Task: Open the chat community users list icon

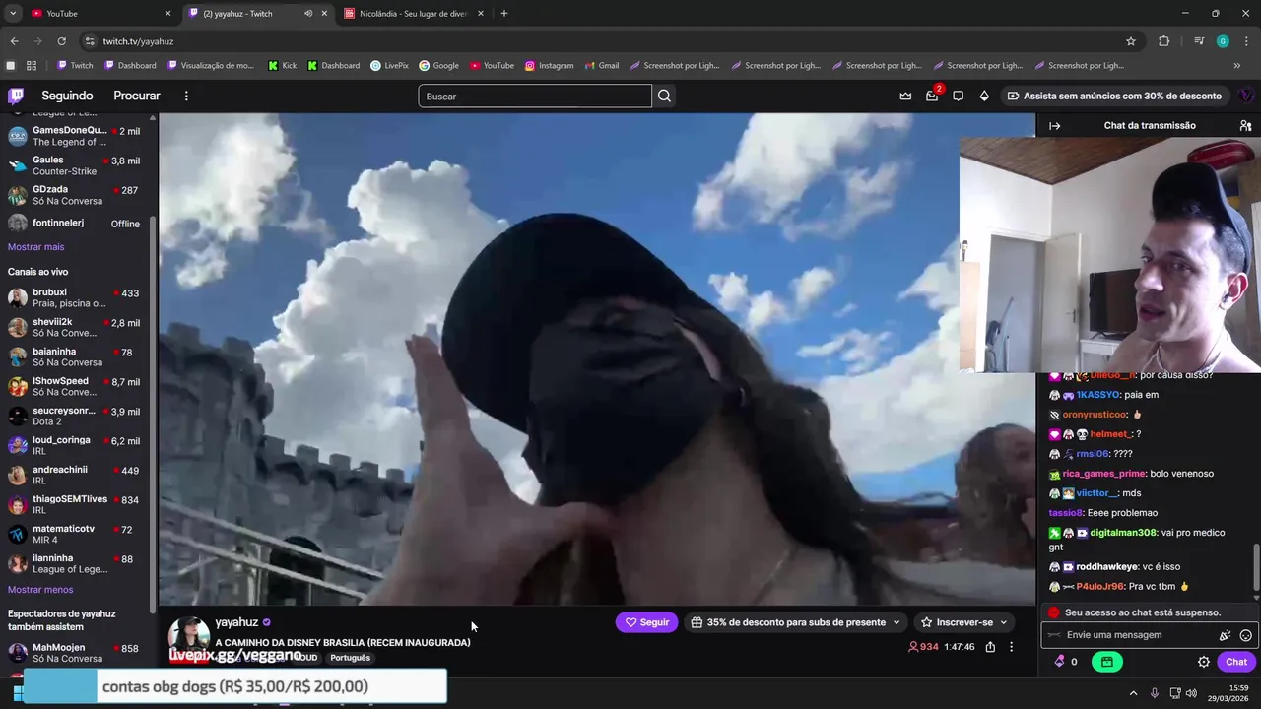Action: click(x=1245, y=125)
